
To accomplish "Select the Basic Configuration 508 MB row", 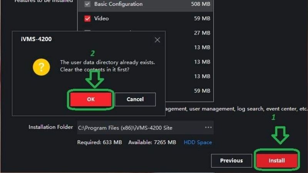I will point(146,4).
